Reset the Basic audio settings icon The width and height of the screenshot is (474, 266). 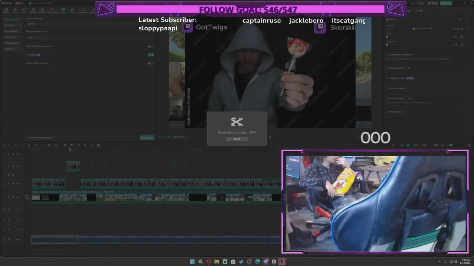tap(461, 19)
